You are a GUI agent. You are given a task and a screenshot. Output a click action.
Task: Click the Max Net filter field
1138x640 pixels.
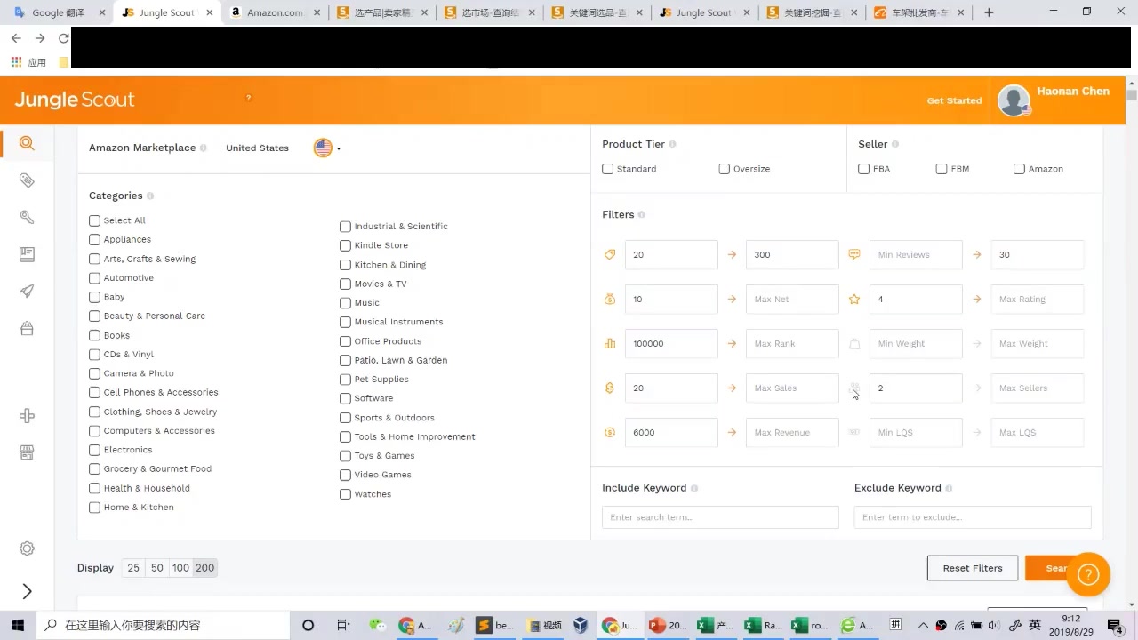pos(792,299)
